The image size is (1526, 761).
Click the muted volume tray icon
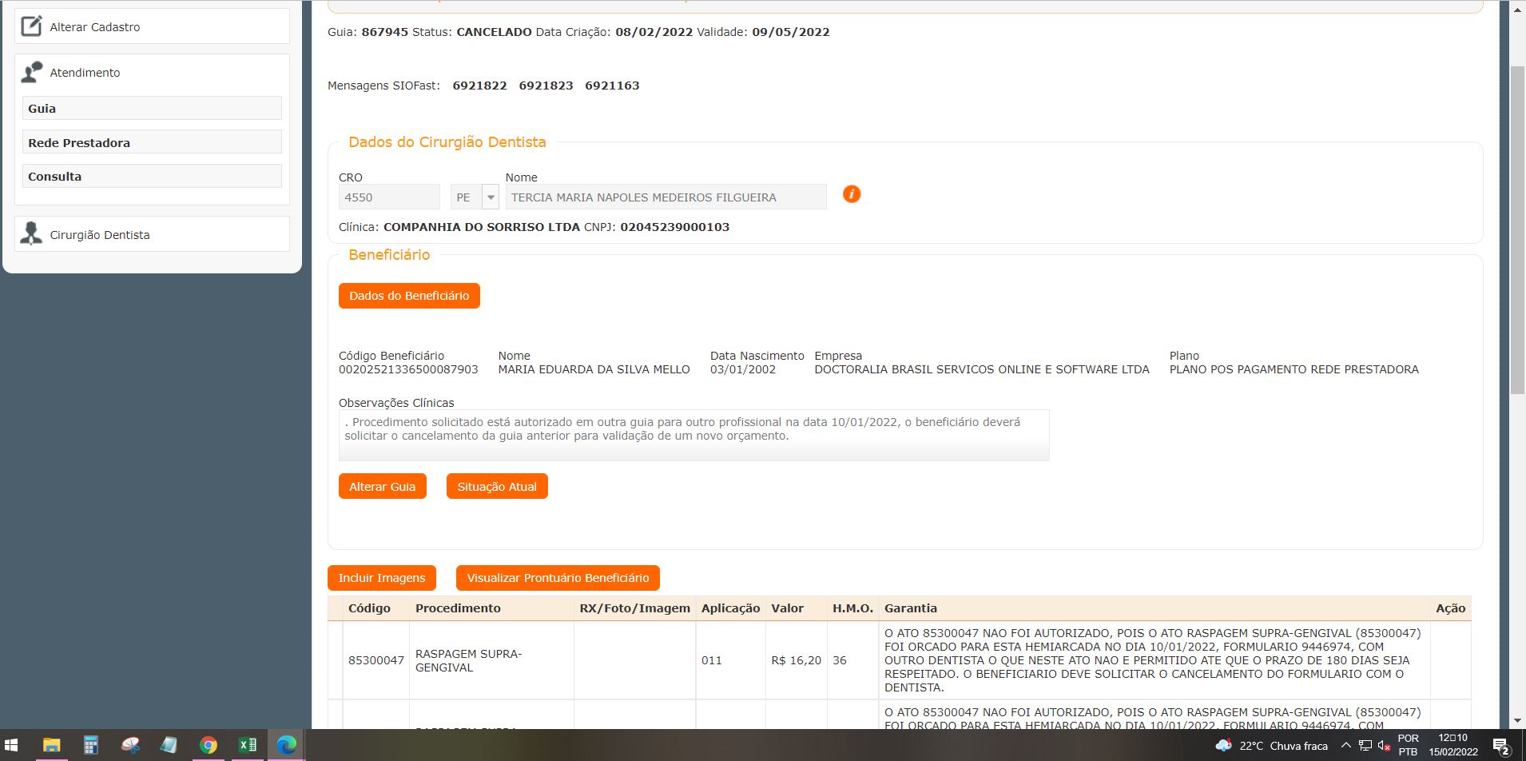point(1385,746)
